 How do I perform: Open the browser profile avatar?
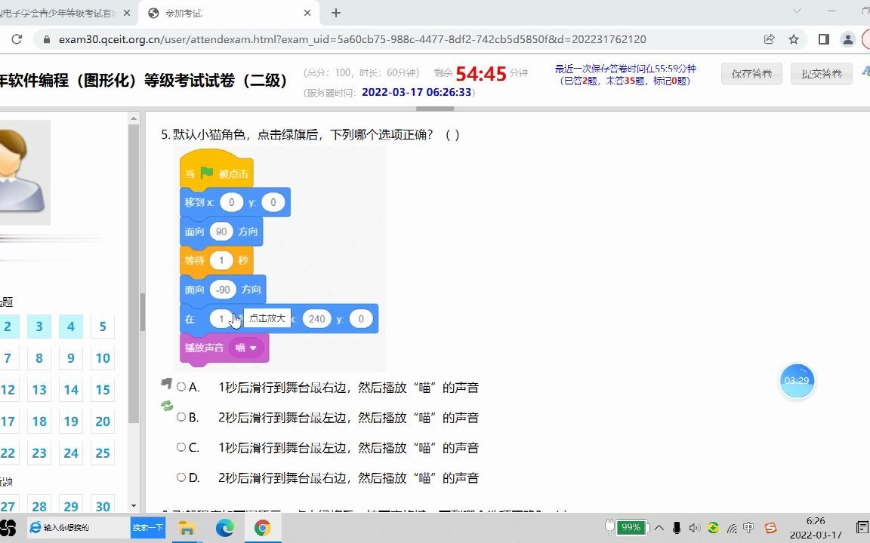(x=847, y=38)
